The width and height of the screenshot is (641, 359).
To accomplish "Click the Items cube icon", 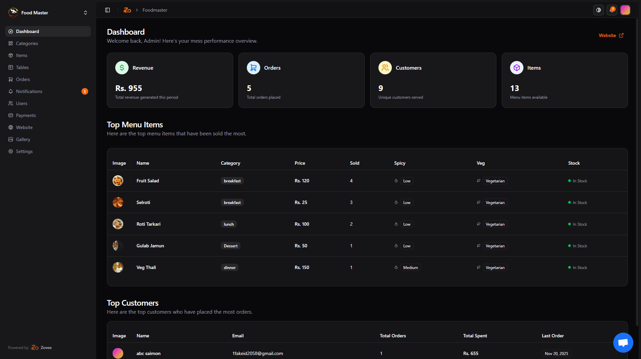I will pos(517,68).
